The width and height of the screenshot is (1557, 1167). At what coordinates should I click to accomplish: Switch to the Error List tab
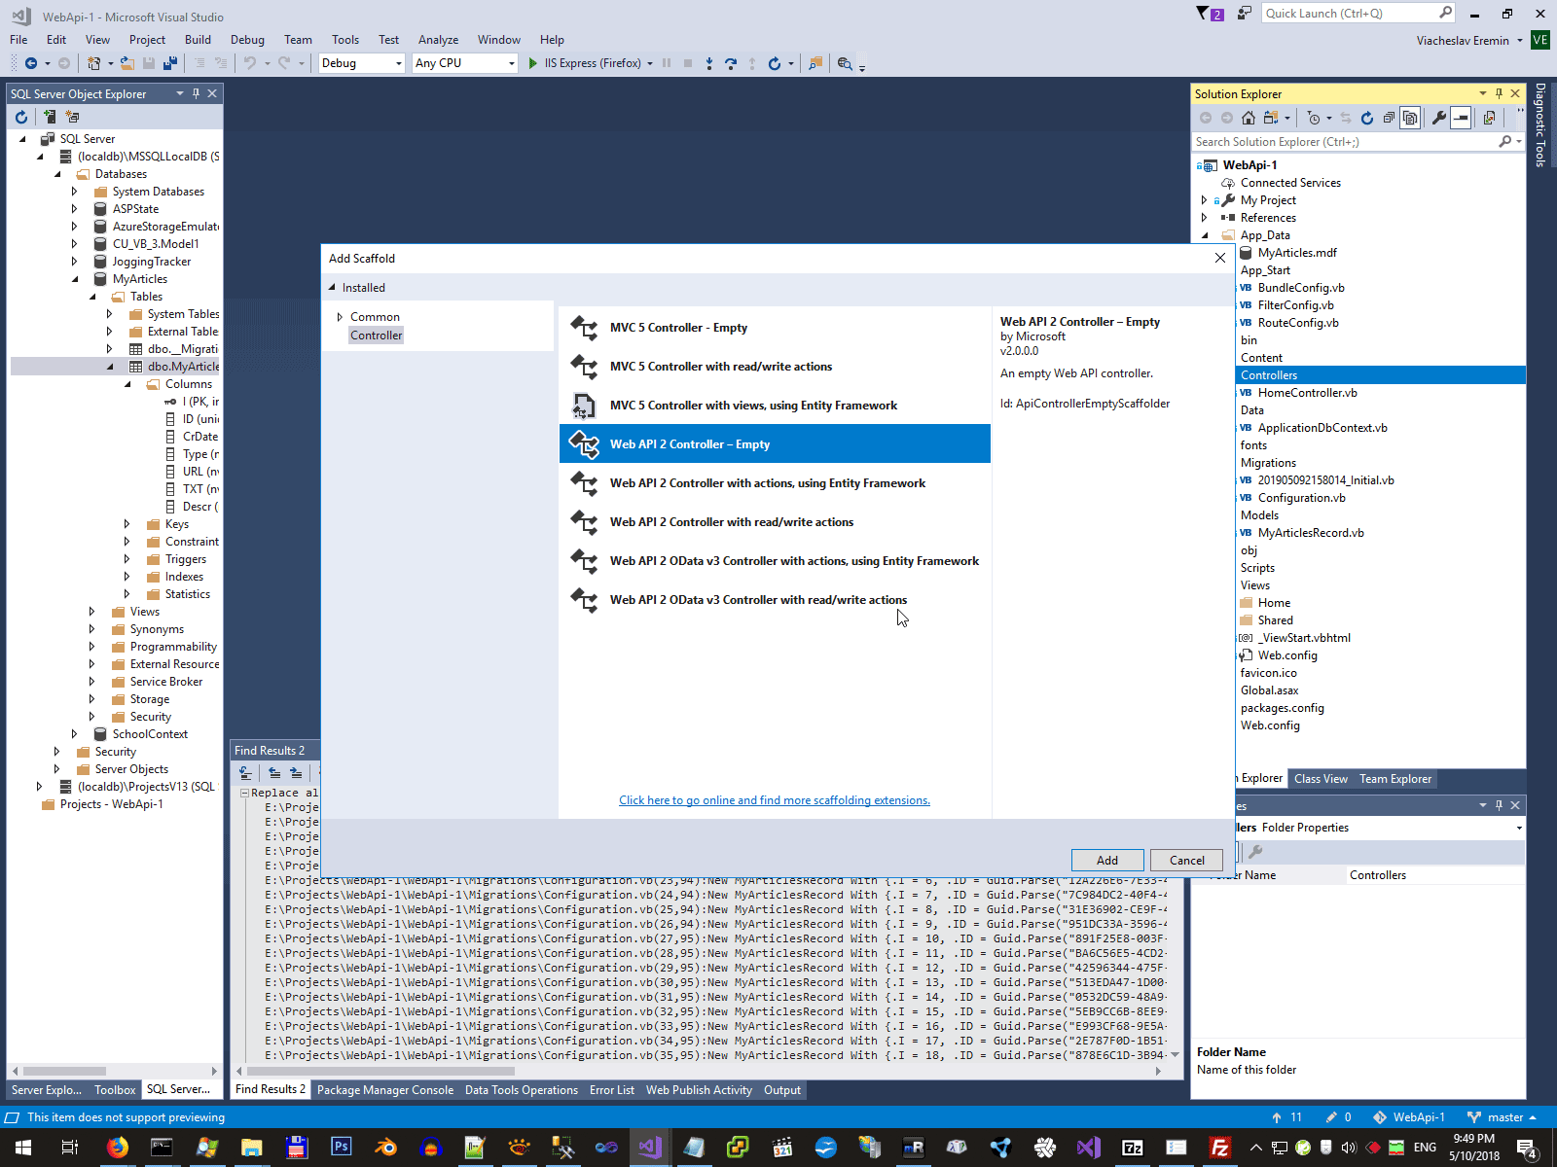click(x=612, y=1090)
